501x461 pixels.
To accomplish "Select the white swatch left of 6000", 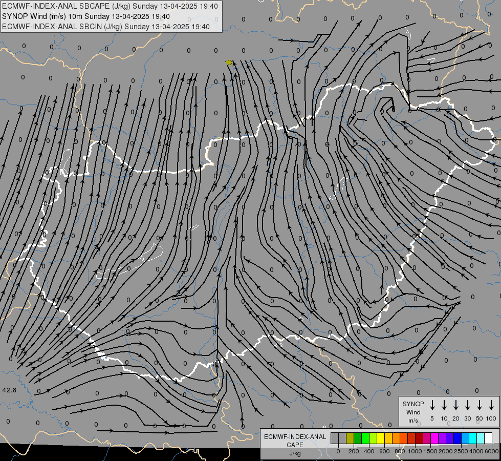I will tap(489, 438).
